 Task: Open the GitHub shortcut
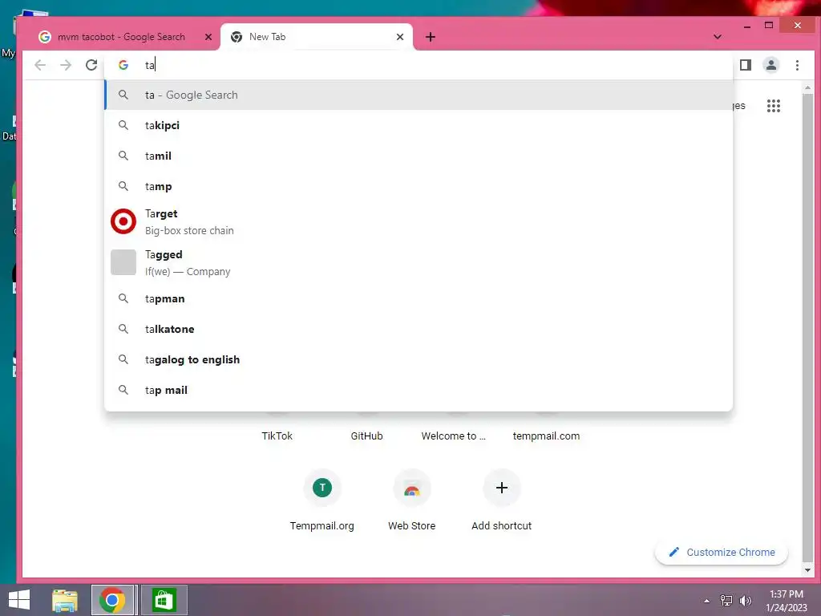point(366,436)
